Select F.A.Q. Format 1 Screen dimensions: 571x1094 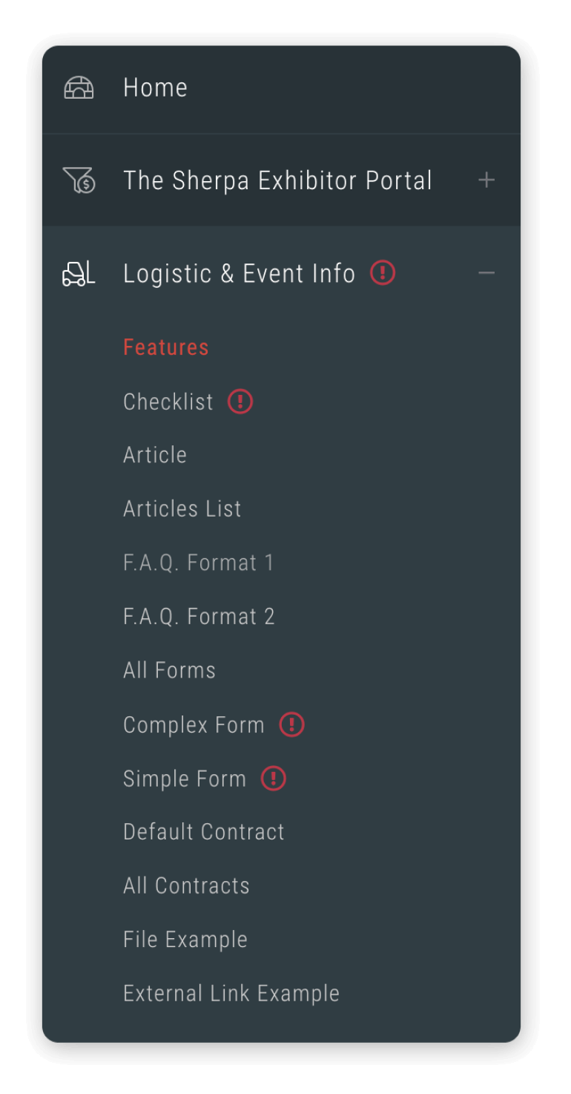pos(199,562)
